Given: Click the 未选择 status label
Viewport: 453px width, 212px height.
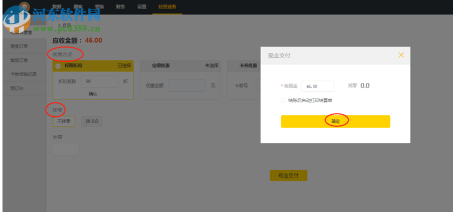Looking at the screenshot, I should (x=212, y=66).
